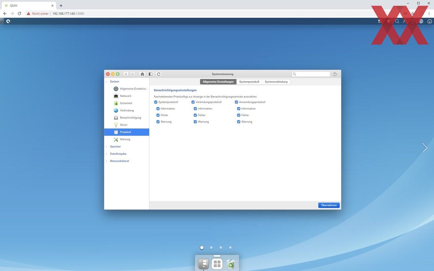Image resolution: width=434 pixels, height=271 pixels.
Task: Select the third desktop page dot
Action: 221,247
